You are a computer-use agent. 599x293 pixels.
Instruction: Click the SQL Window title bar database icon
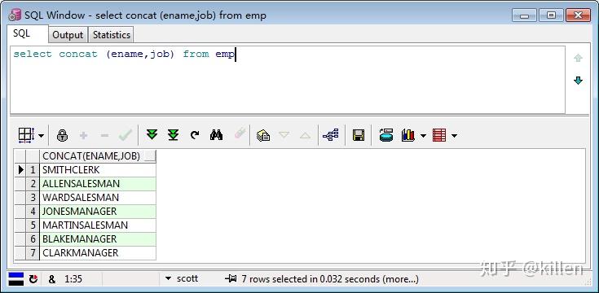(x=15, y=15)
